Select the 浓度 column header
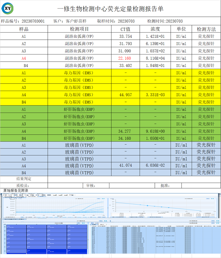 pos(155,29)
